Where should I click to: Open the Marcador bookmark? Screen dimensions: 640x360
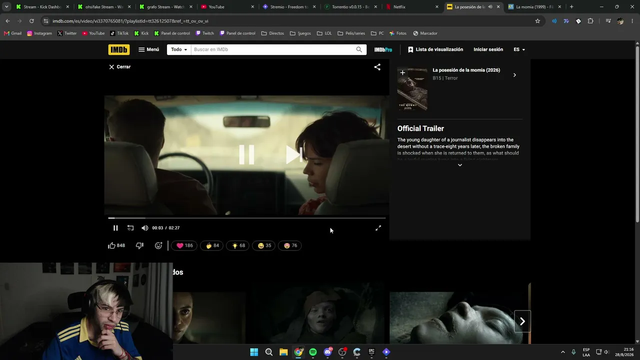pyautogui.click(x=425, y=33)
